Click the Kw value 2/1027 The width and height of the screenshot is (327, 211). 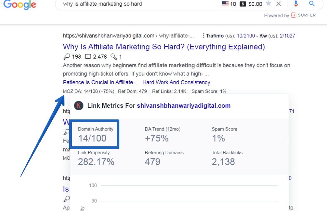pyautogui.click(x=287, y=36)
